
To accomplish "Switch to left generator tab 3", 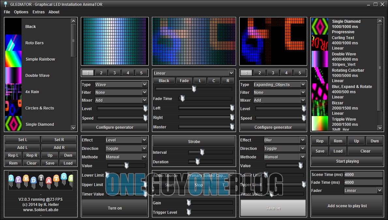I will click(x=115, y=73).
